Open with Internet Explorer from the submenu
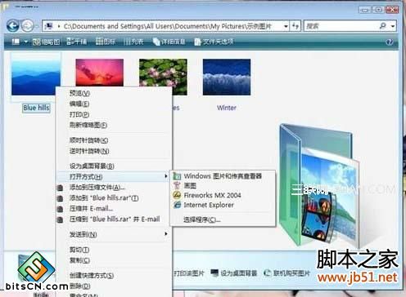This screenshot has height=297, width=406. pos(209,205)
